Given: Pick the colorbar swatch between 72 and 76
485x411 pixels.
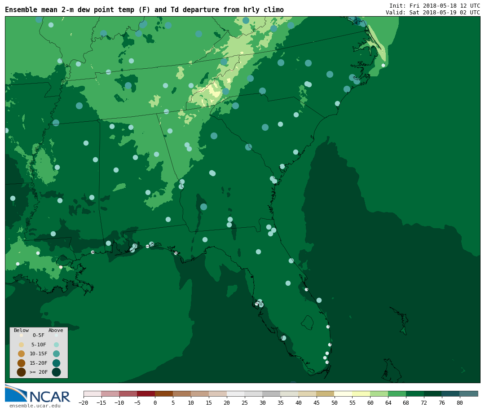Looking at the screenshot, I should [x=433, y=393].
